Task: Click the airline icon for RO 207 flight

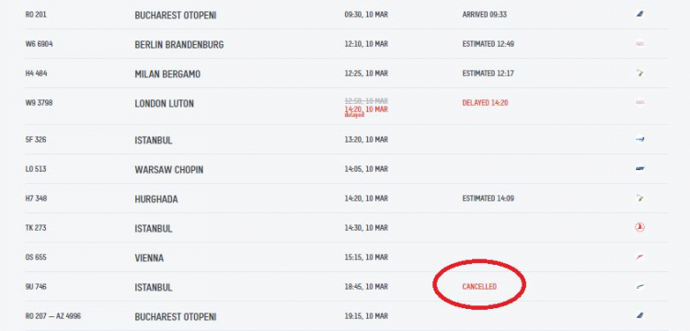Action: click(639, 315)
